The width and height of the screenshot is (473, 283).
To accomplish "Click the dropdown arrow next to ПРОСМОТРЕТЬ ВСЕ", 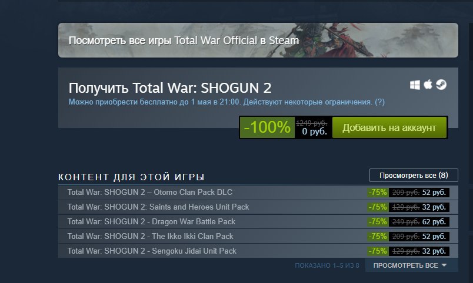I will pos(444,265).
